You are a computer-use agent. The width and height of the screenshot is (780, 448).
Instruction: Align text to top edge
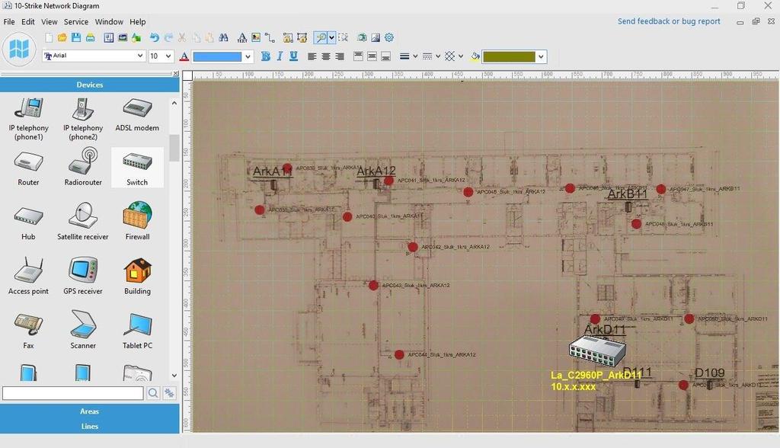[358, 56]
